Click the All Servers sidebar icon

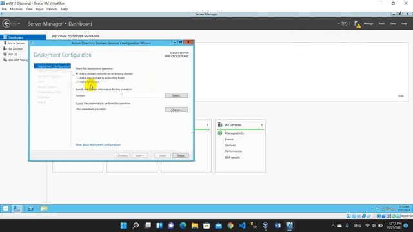[5, 49]
